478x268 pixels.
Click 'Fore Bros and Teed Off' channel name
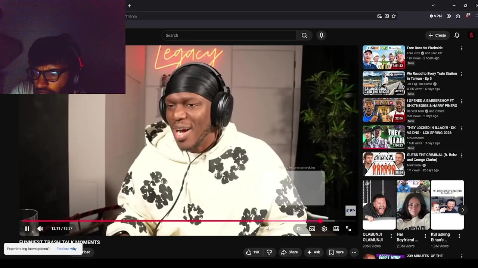pyautogui.click(x=425, y=53)
